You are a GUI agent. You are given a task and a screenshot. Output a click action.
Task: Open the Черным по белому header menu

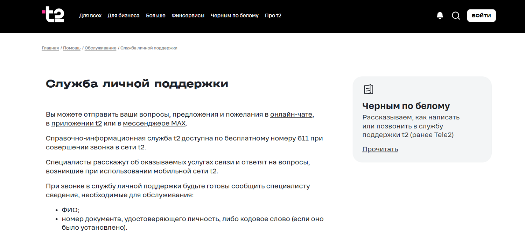[x=234, y=16]
